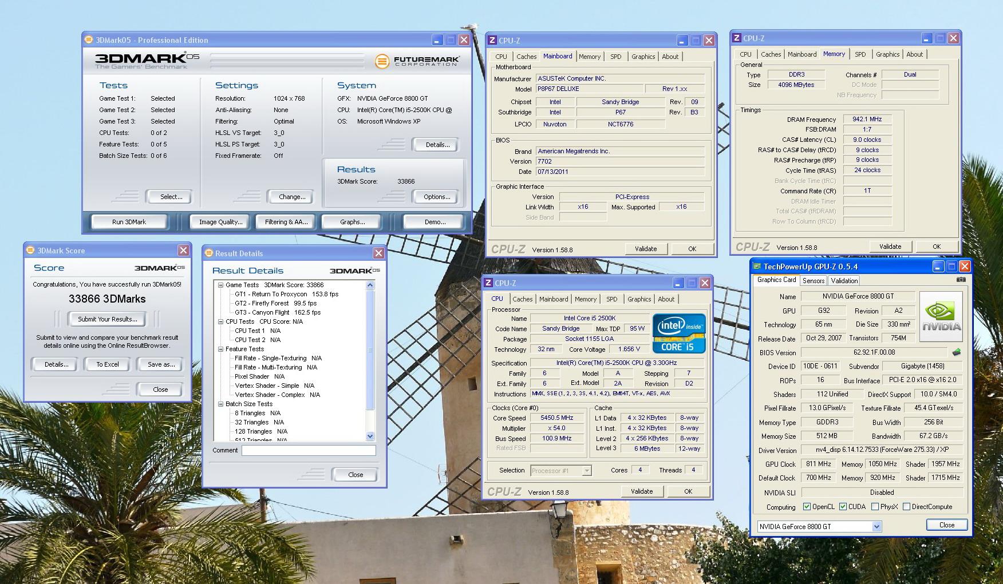Toggle the OpenCL checkbox in GPU-Z
The image size is (1003, 584).
tap(807, 507)
